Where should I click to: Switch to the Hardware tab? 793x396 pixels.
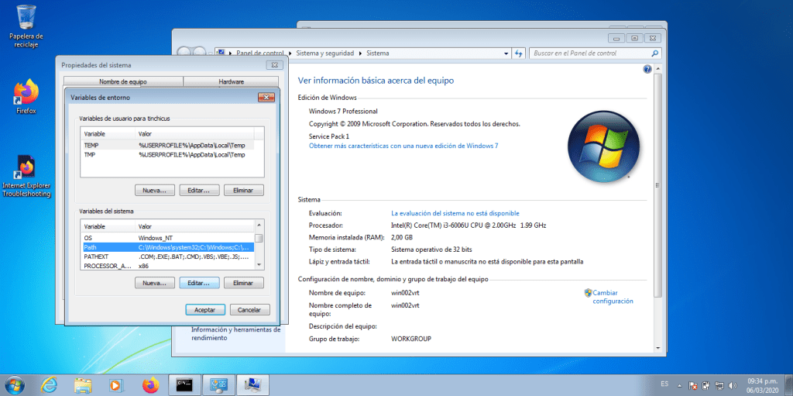coord(231,81)
